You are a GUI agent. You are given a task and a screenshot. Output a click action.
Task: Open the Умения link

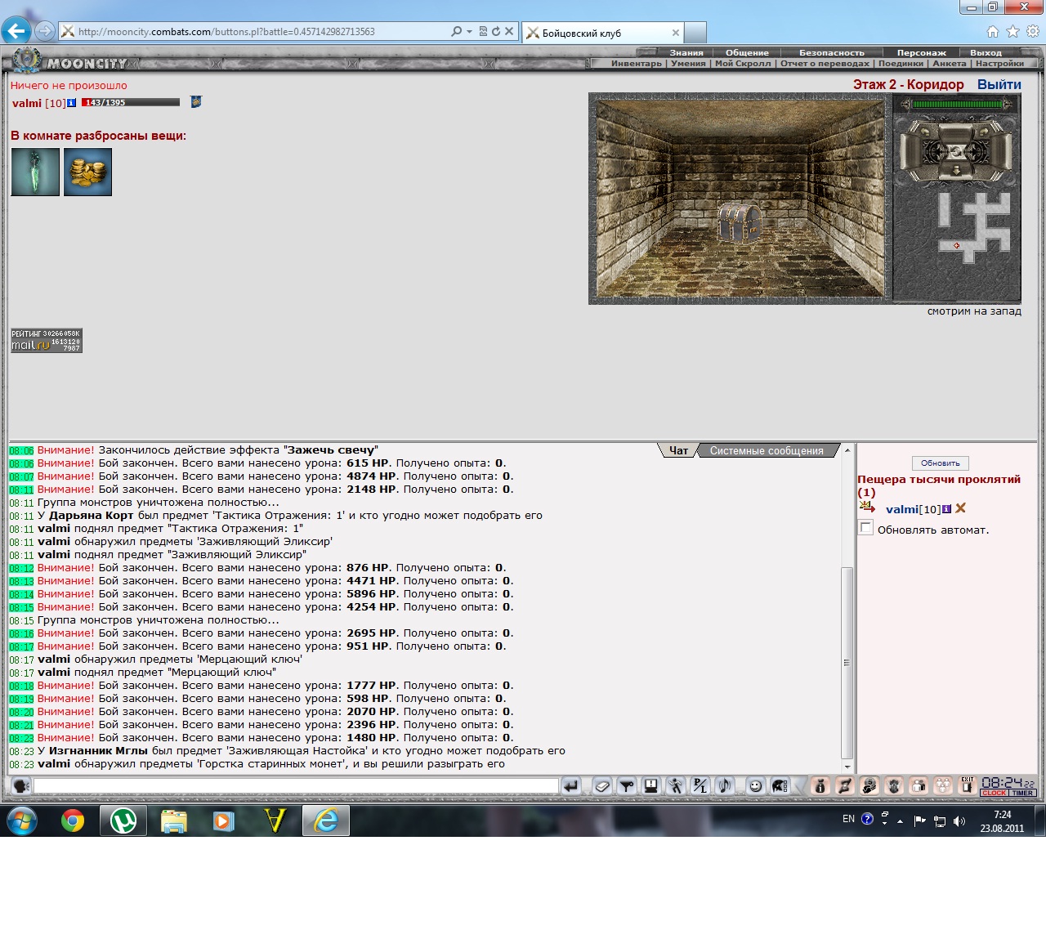[688, 63]
